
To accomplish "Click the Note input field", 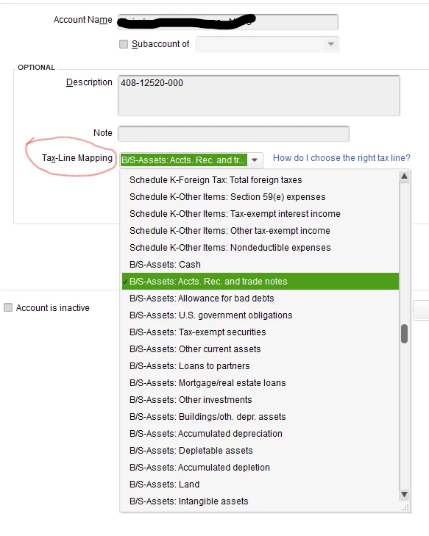I will point(234,133).
